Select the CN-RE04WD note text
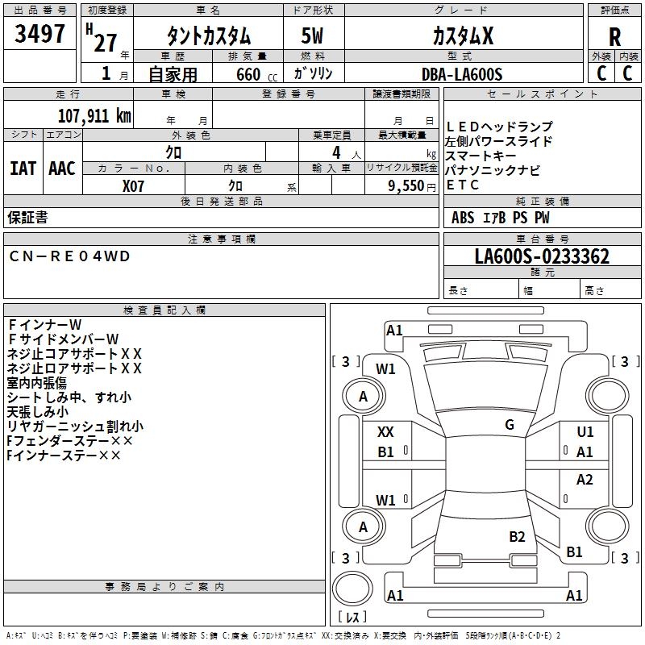Viewport: 645px width, 645px height. pyautogui.click(x=69, y=256)
